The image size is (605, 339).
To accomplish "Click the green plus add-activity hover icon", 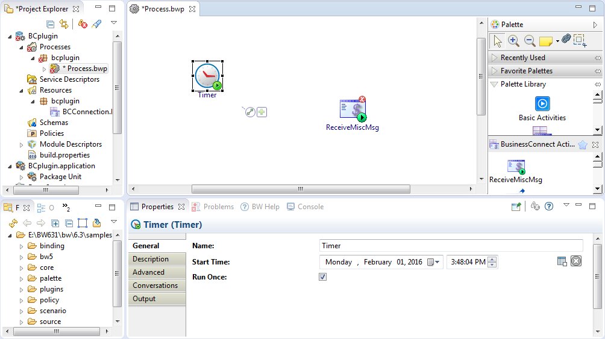I will (262, 112).
